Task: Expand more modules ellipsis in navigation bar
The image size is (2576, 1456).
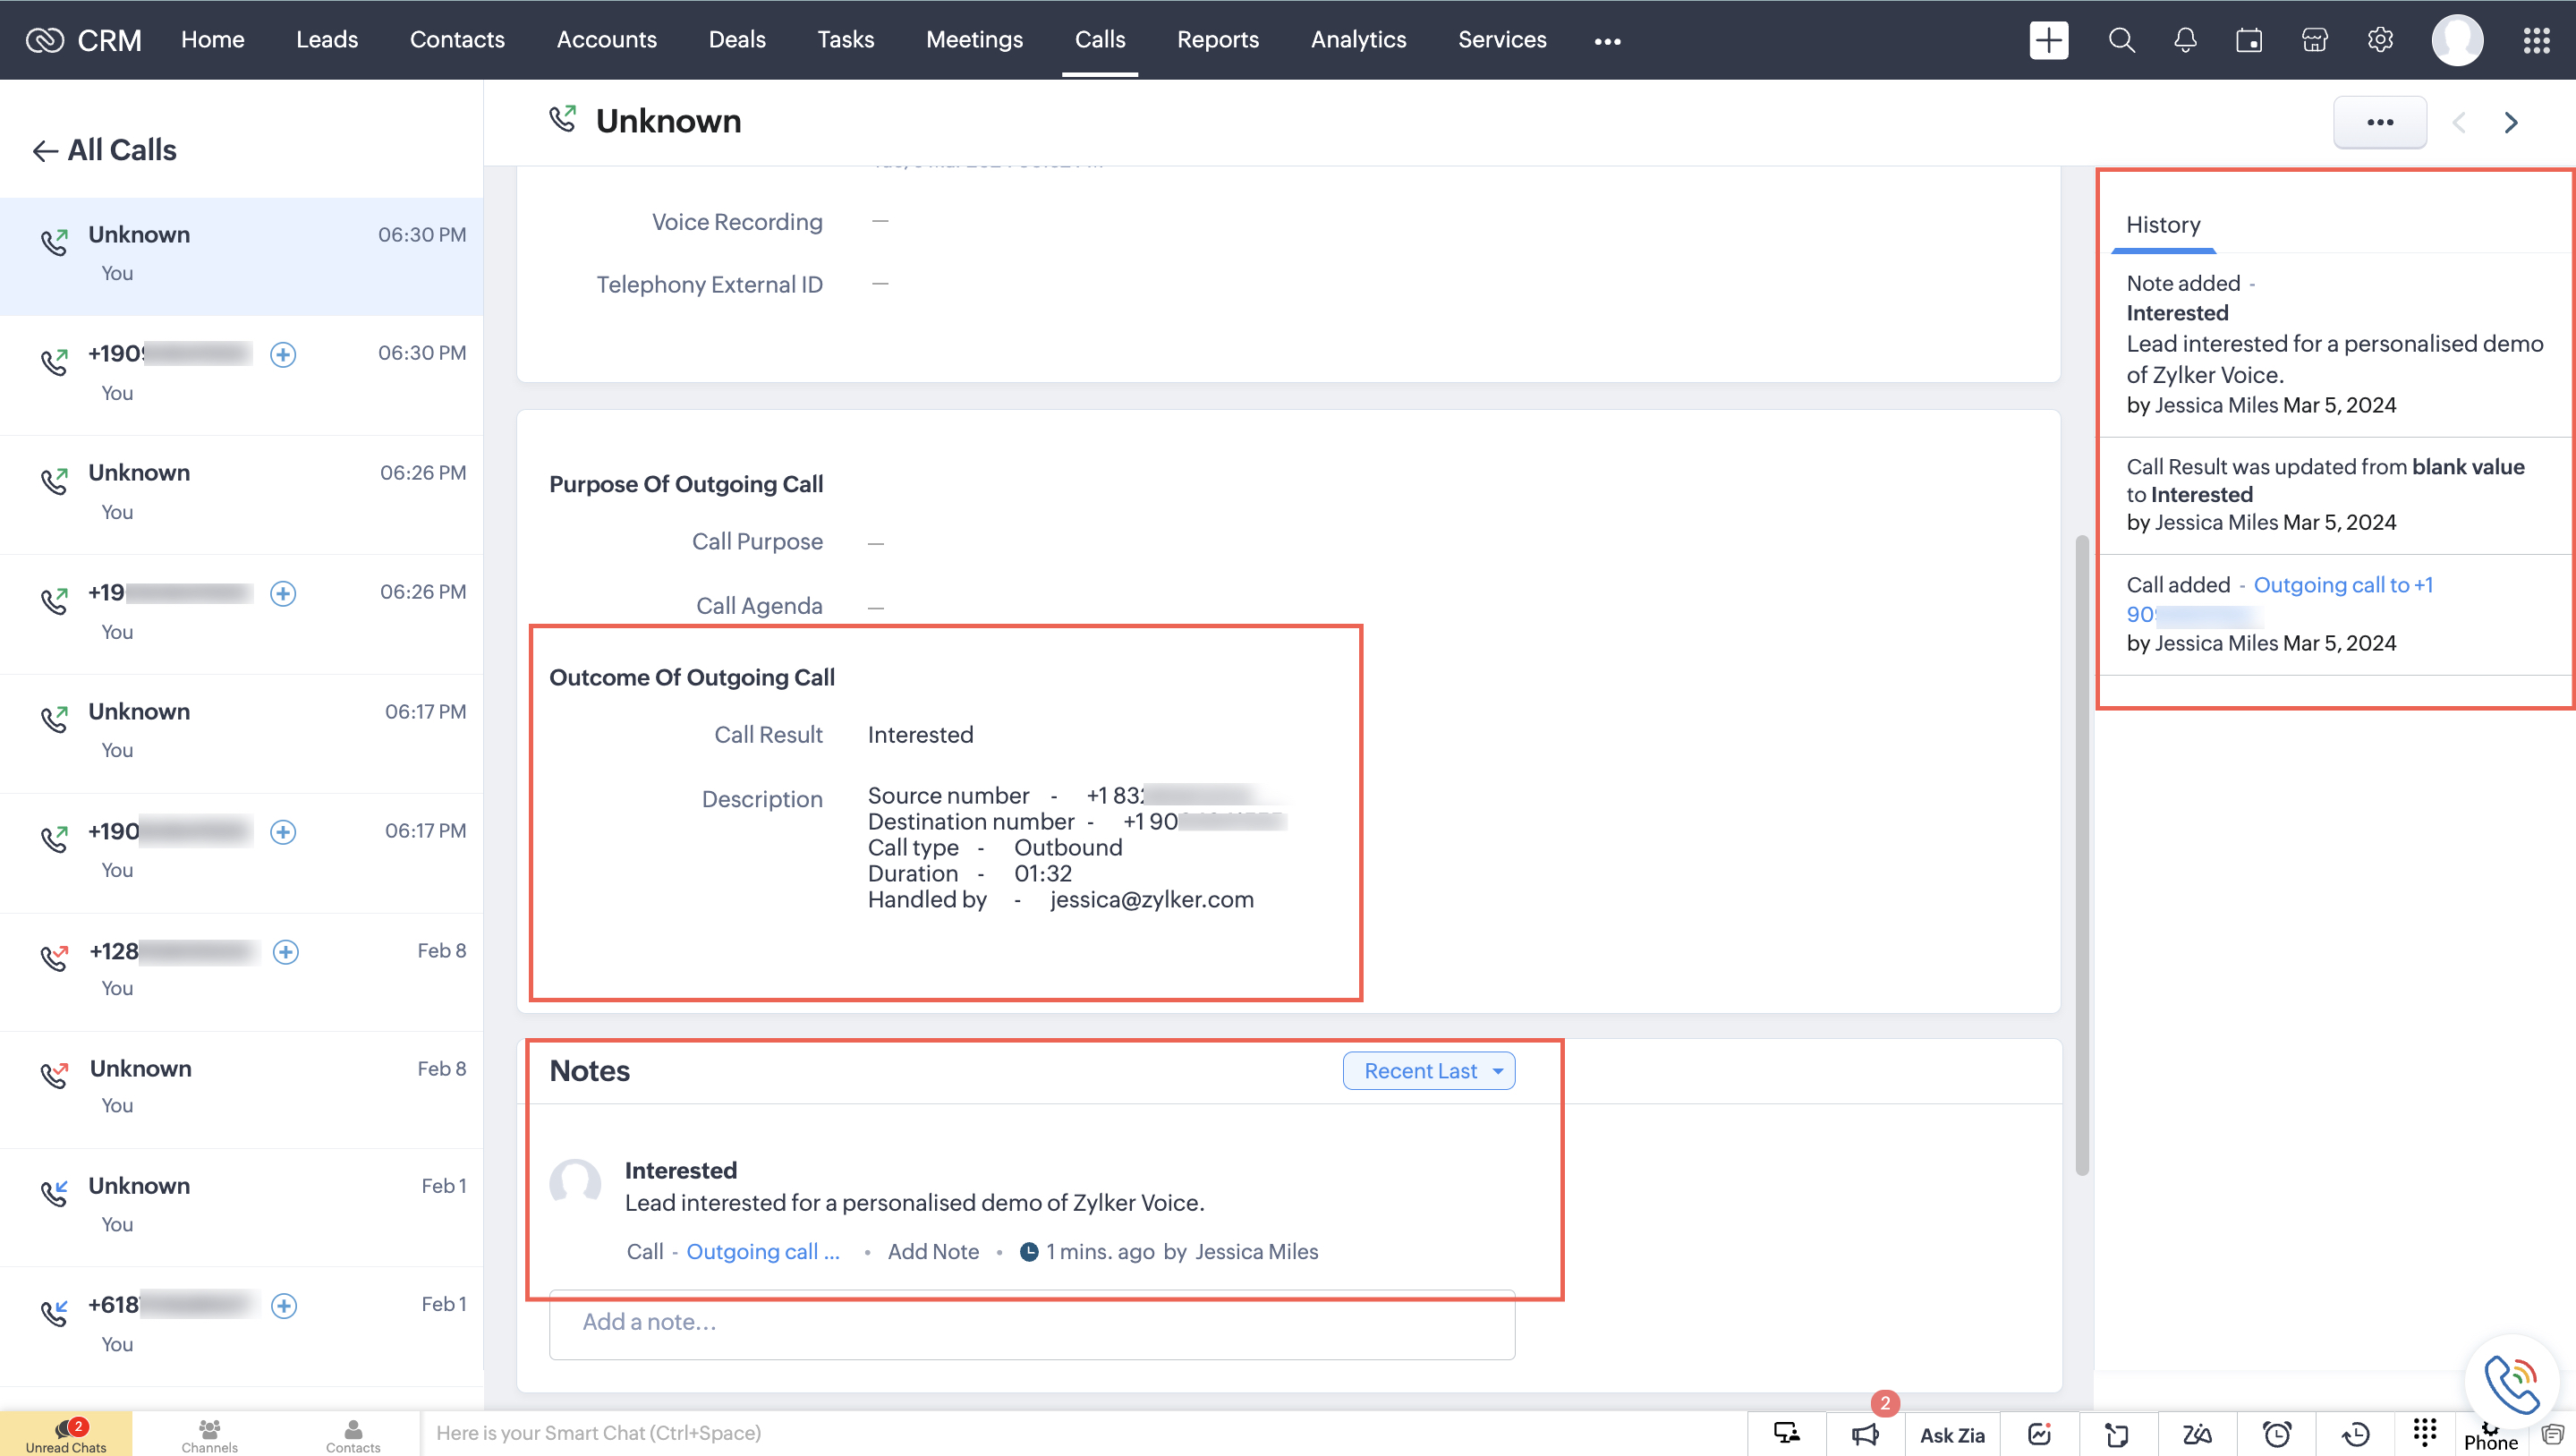Action: (x=1607, y=41)
